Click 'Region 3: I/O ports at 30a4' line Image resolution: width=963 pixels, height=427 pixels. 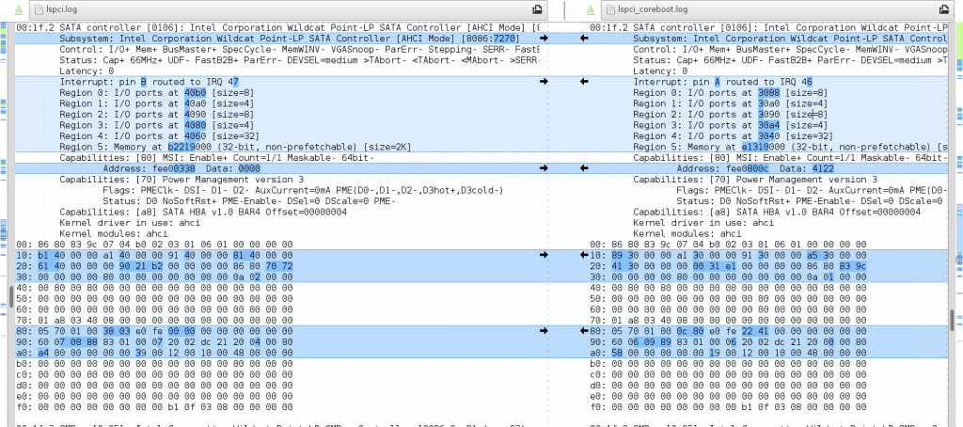[x=731, y=125]
